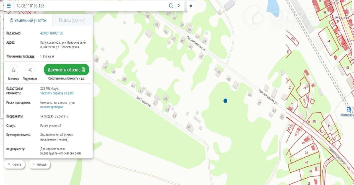The width and height of the screenshot is (354, 185).
Task: Open the hamburger menu icon
Action: pyautogui.click(x=9, y=6)
